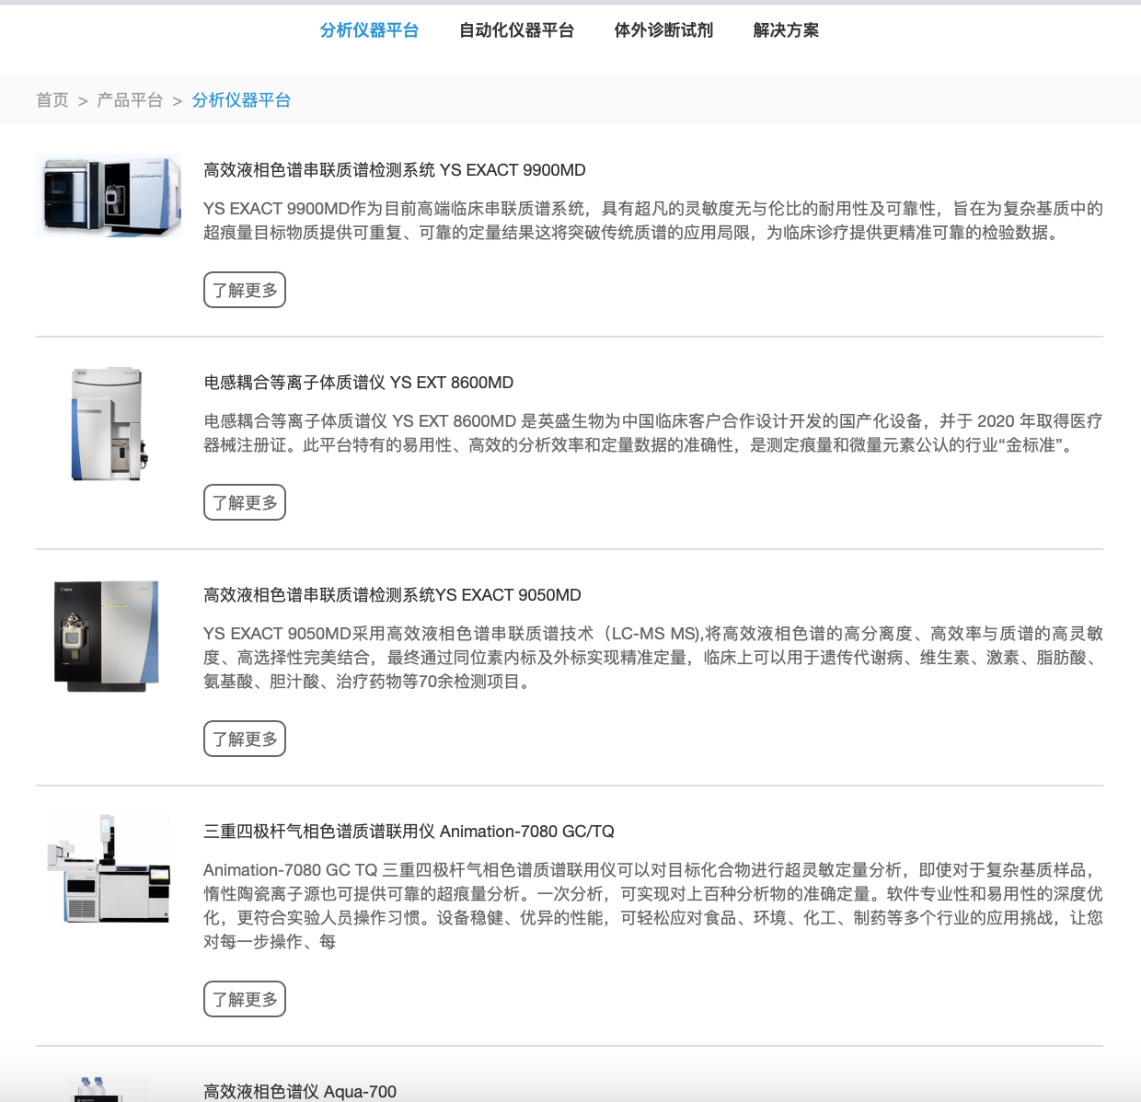Open YS EXT 8600MD product image
This screenshot has width=1141, height=1102.
(x=109, y=424)
